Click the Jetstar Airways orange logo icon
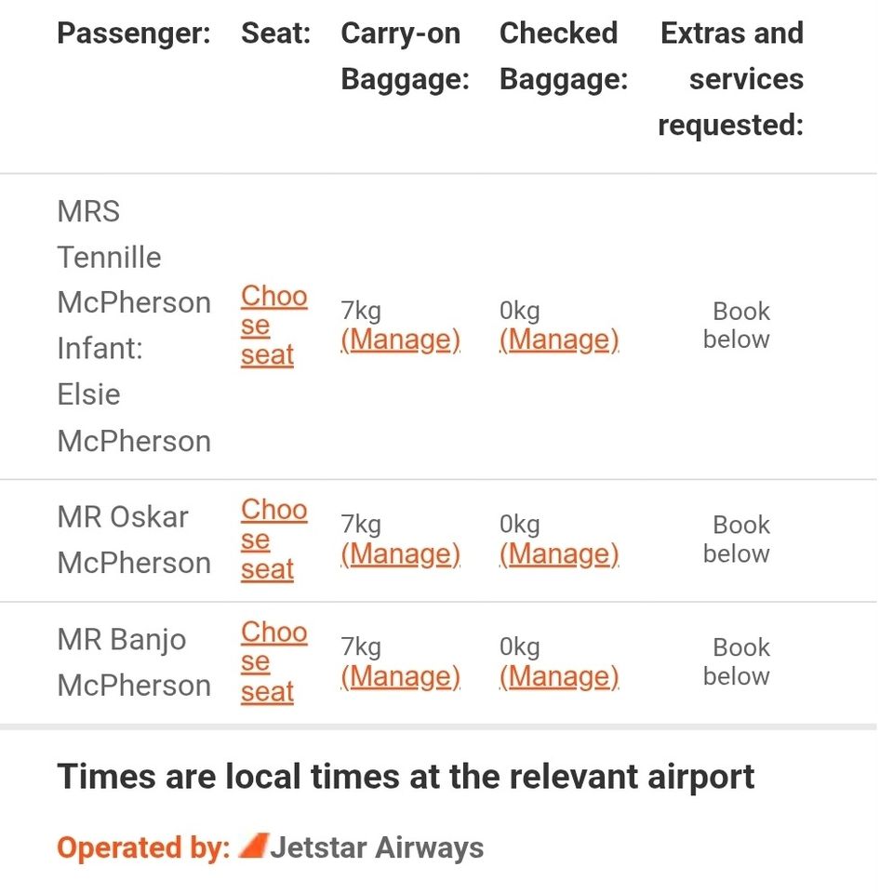 point(253,846)
